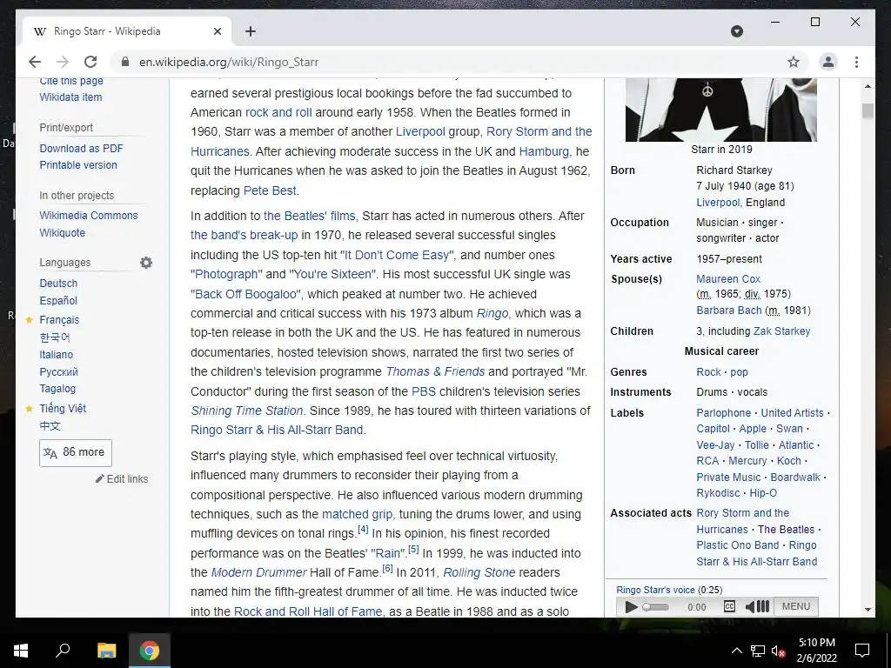
Task: Open citation footnote 4
Action: point(363,530)
